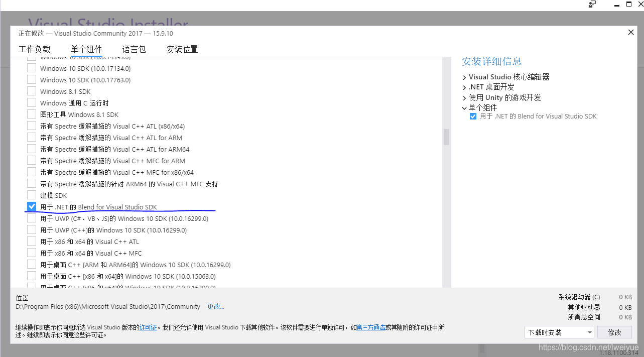Image resolution: width=644 pixels, height=357 pixels.
Task: Check 用于 x86 和 x64 的 Visual C++ ATL
Action: 32,242
